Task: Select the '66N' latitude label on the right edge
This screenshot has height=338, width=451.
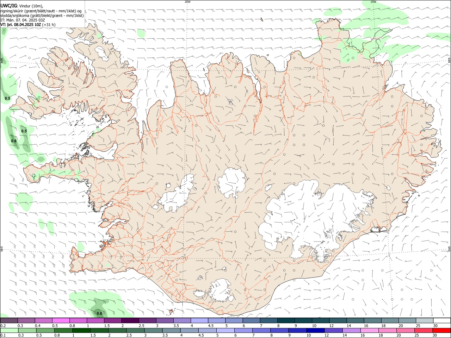Action: click(449, 60)
